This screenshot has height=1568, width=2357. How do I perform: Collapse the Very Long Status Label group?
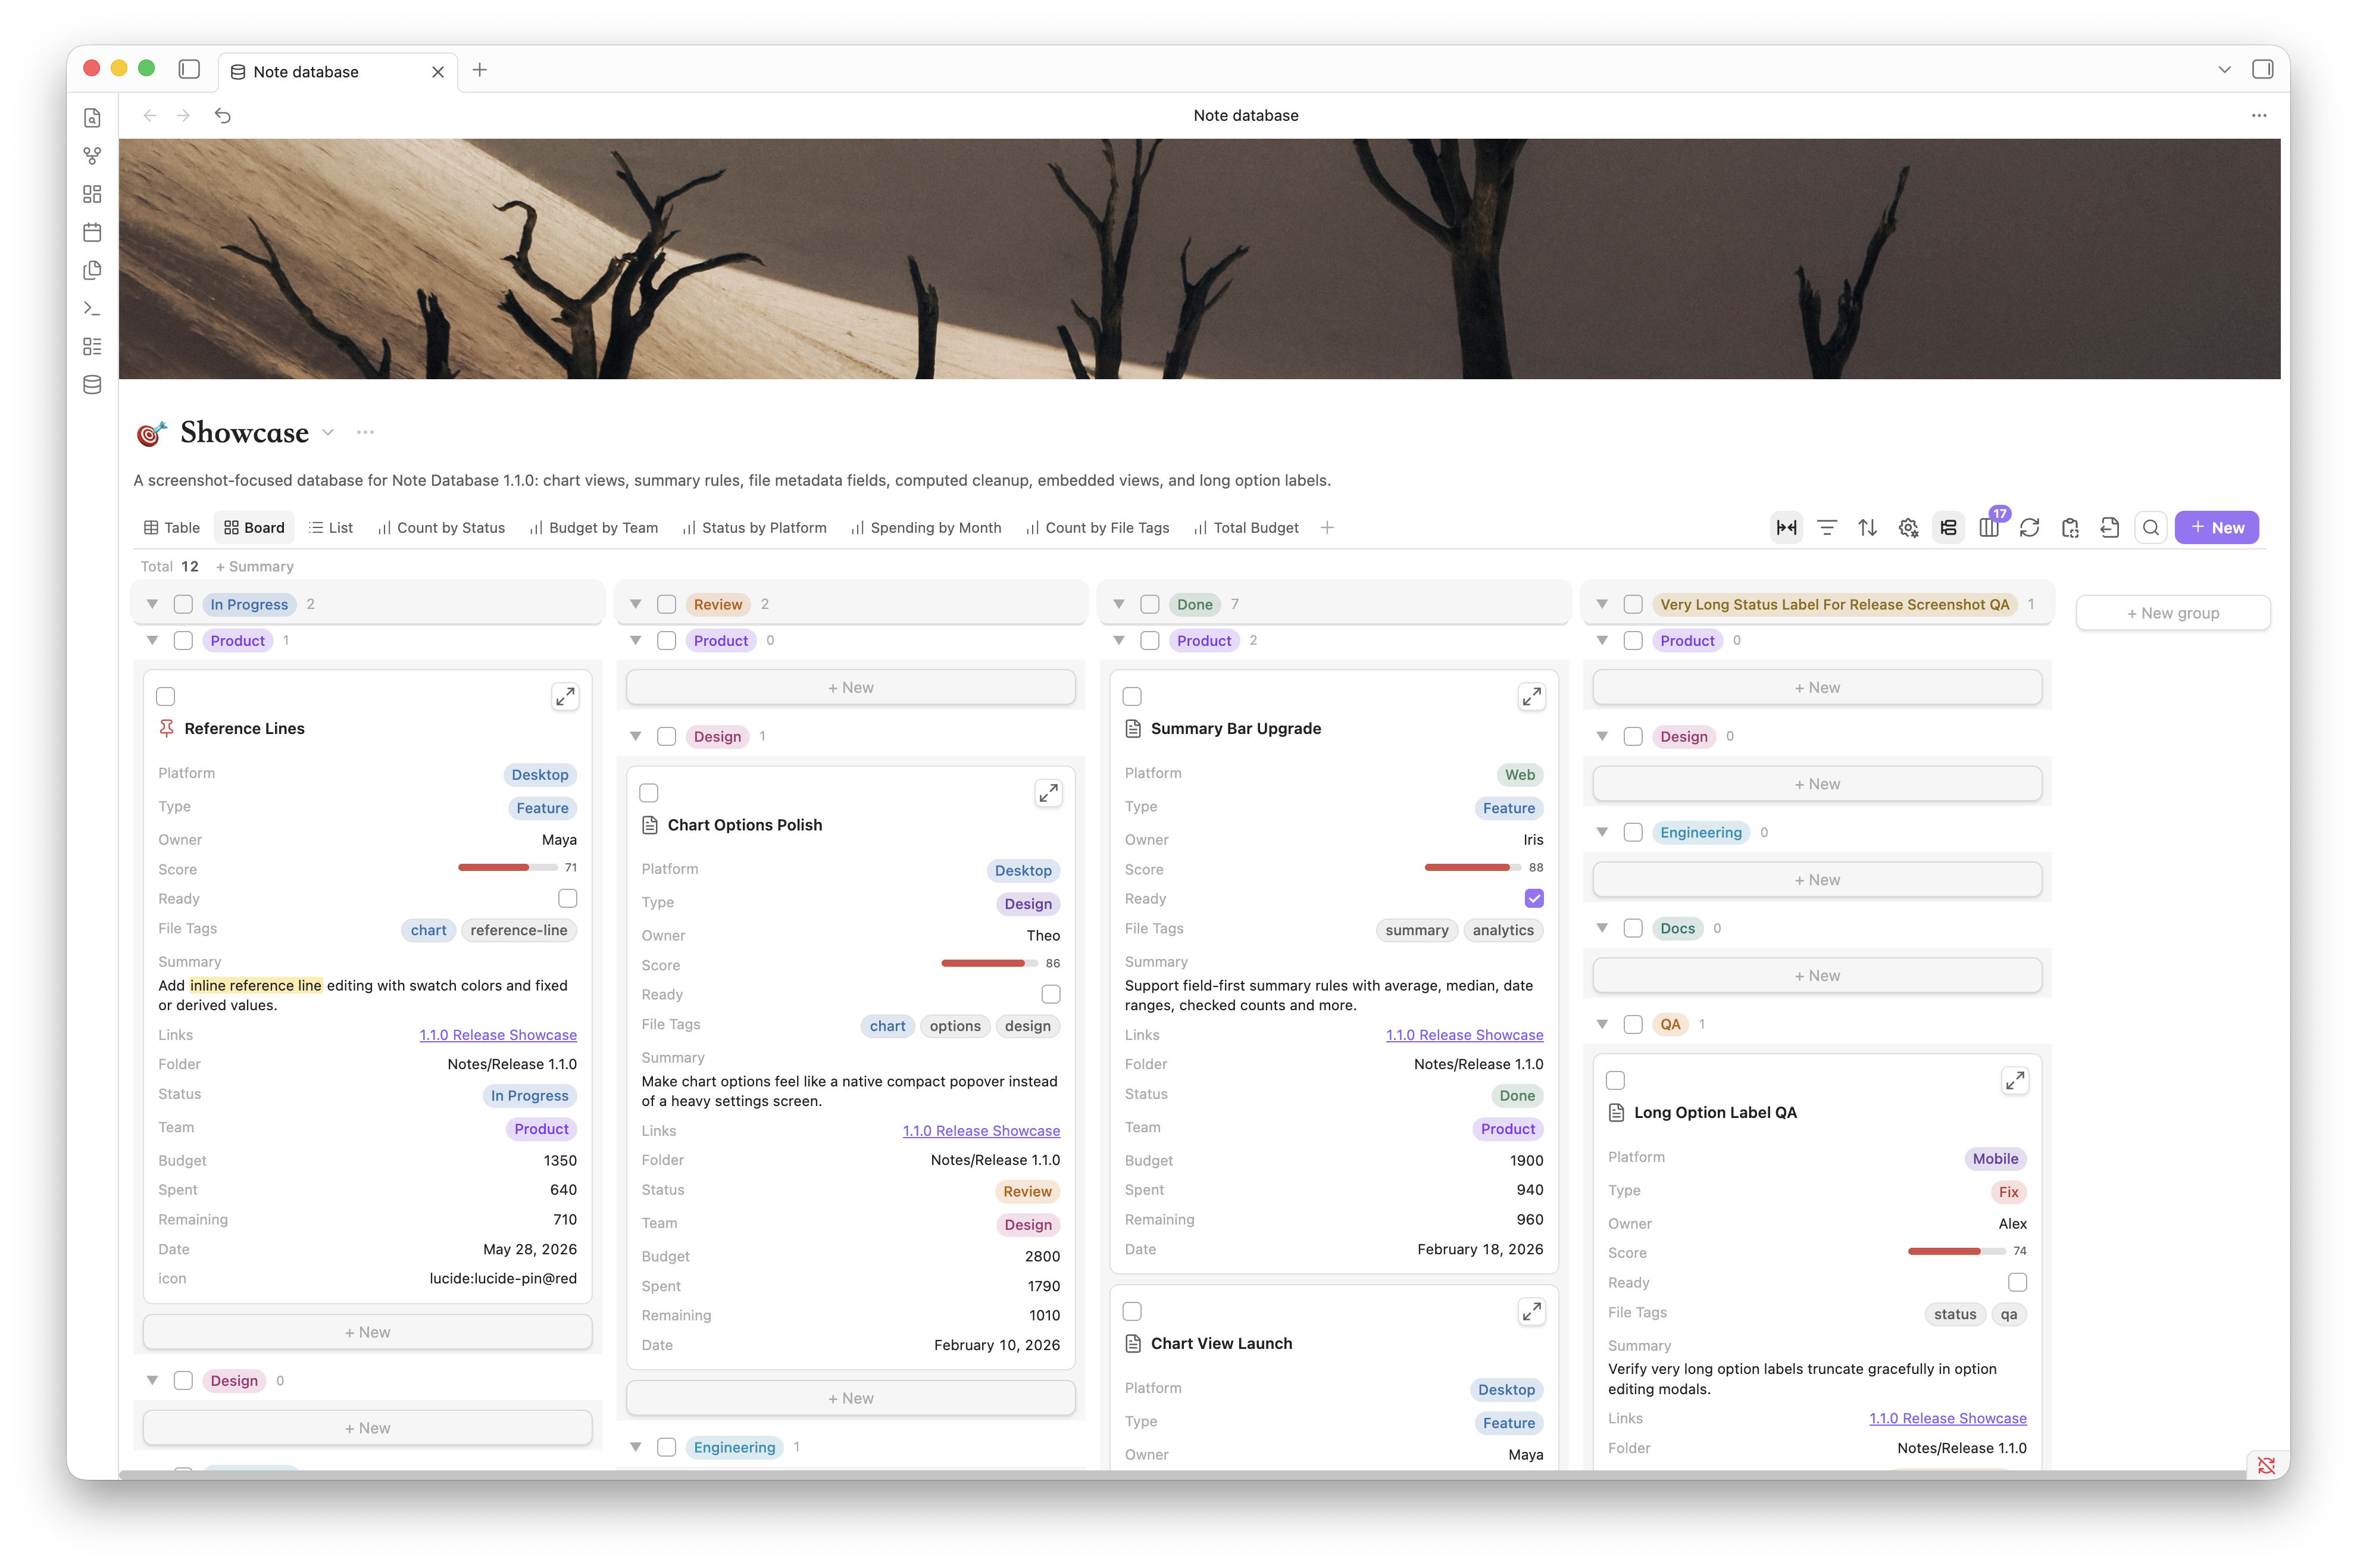[x=1601, y=604]
